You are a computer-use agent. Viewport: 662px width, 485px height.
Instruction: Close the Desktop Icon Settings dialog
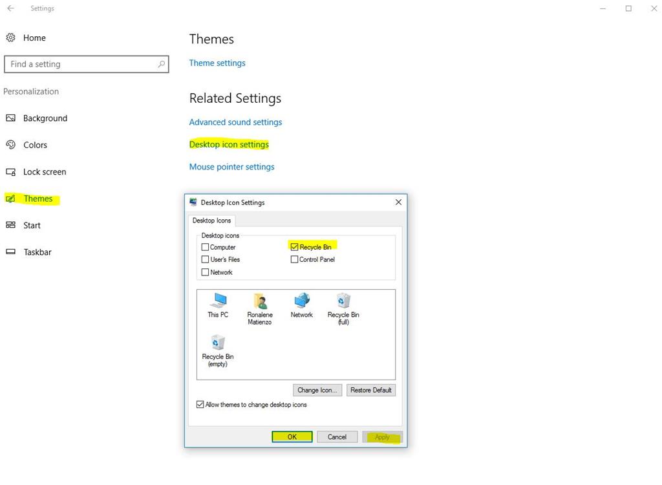398,202
